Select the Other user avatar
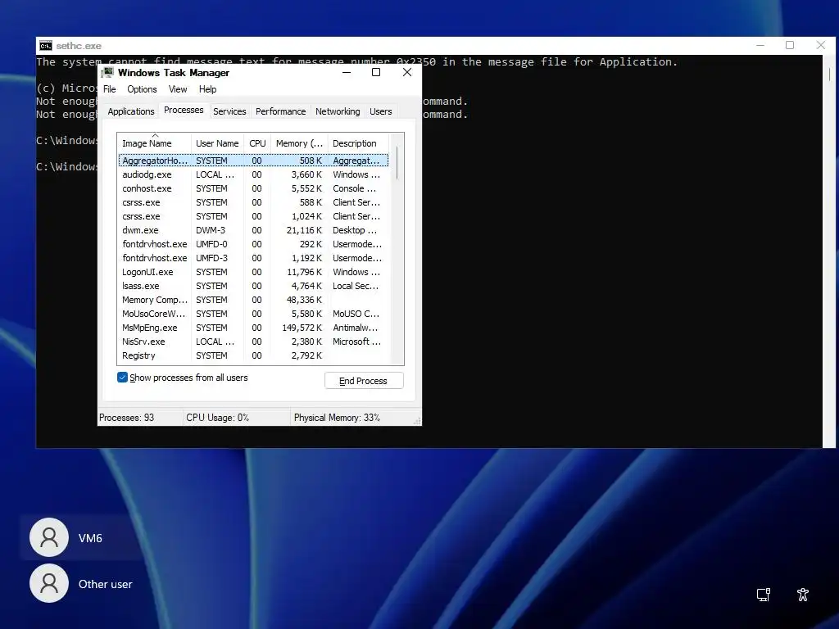 coord(49,583)
